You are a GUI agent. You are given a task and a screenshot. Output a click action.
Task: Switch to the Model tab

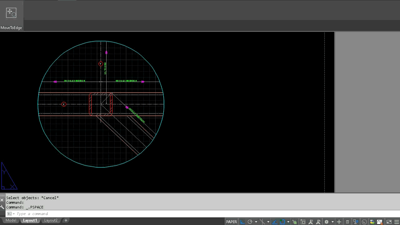(11, 220)
